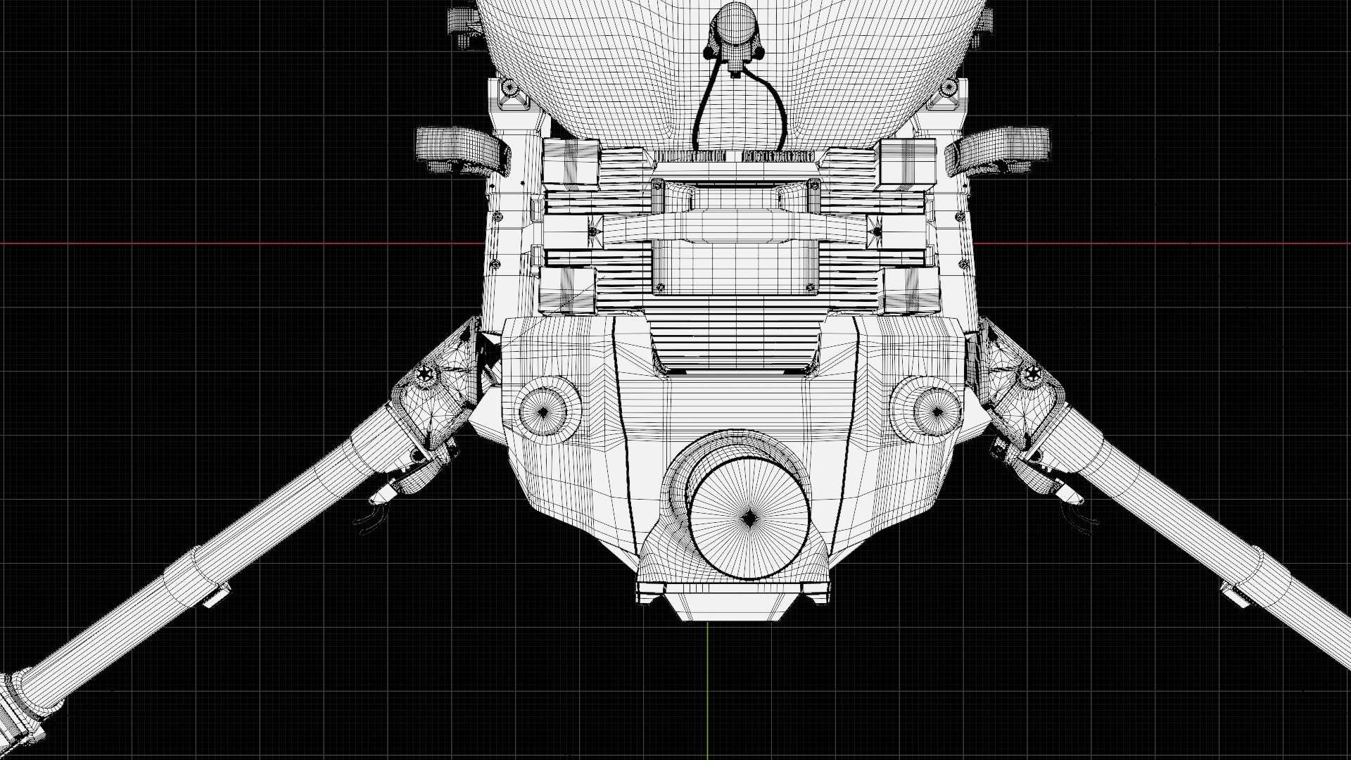Select the small round port on left hull
The image size is (1351, 760).
pyautogui.click(x=543, y=411)
